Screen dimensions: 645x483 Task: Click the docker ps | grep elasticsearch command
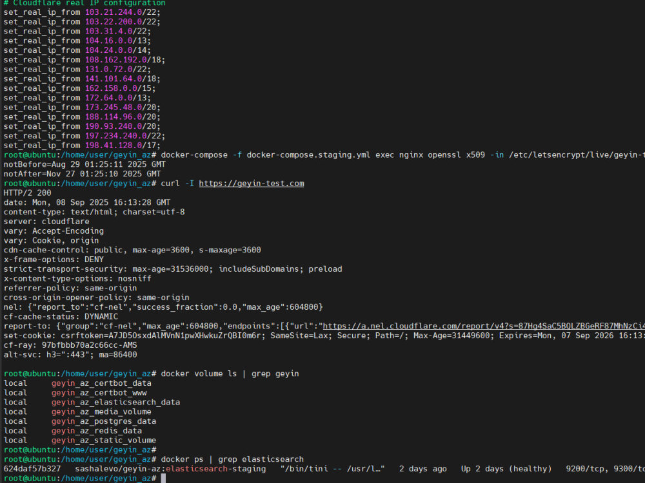pyautogui.click(x=232, y=459)
